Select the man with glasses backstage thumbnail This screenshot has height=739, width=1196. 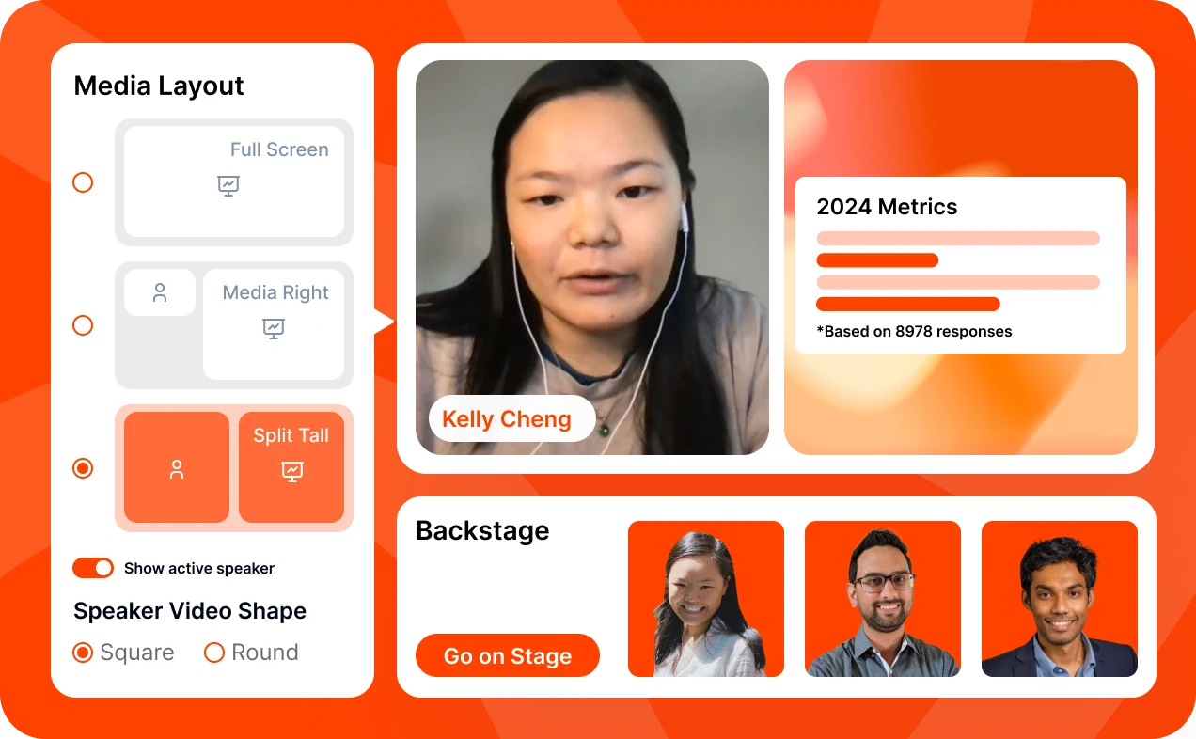tap(883, 599)
